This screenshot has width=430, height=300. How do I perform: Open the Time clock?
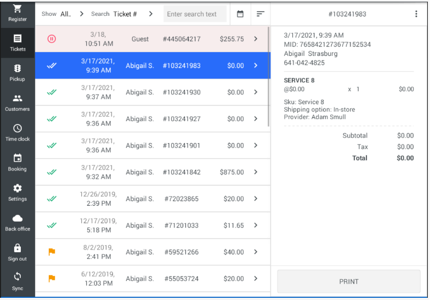[18, 129]
